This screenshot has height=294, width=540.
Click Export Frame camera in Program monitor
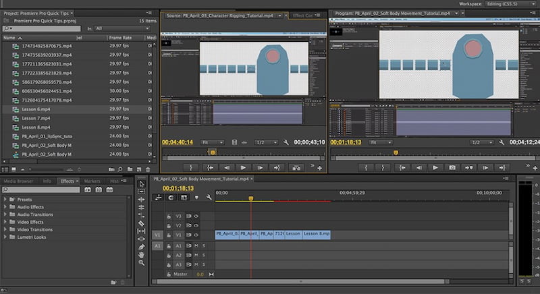[452, 167]
